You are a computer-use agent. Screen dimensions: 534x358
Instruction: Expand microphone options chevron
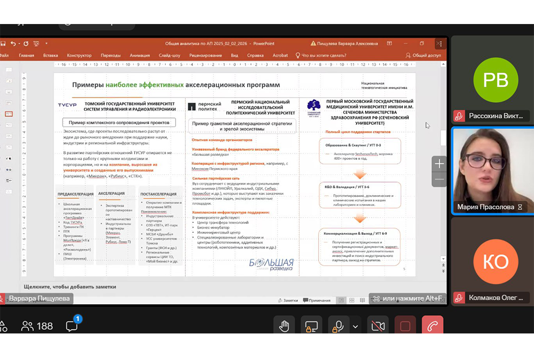tap(355, 327)
